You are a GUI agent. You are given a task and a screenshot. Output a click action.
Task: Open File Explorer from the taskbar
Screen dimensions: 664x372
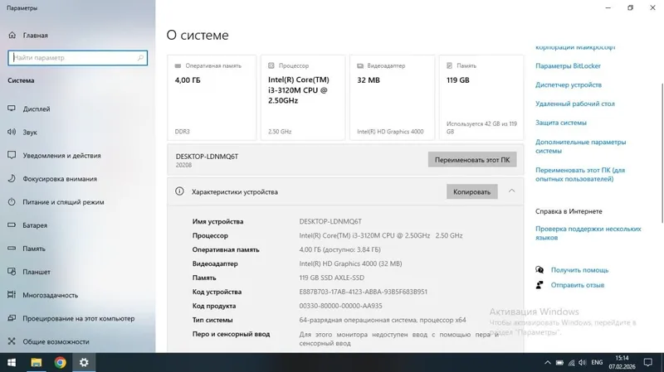coord(37,362)
